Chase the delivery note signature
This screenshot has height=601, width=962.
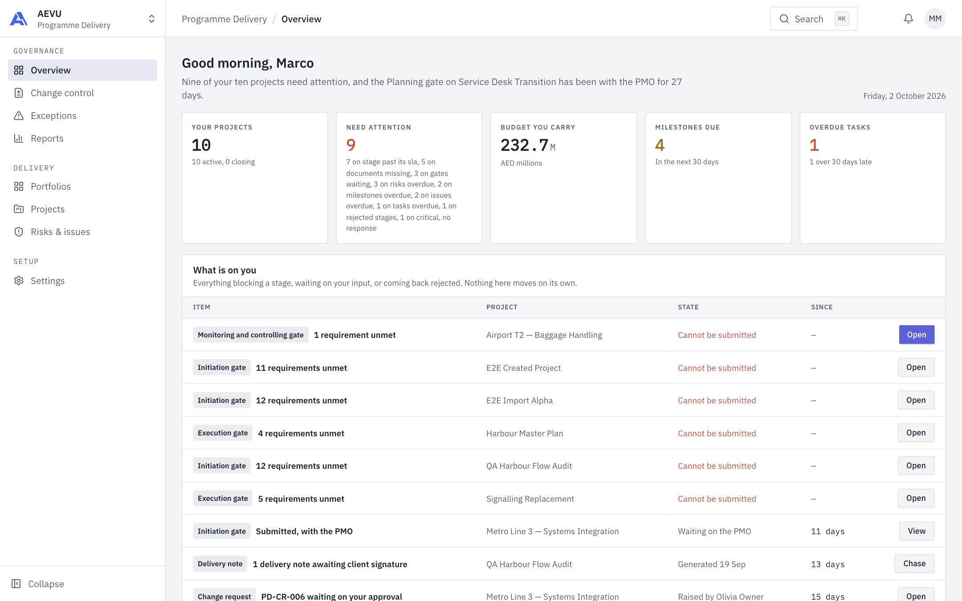point(914,564)
